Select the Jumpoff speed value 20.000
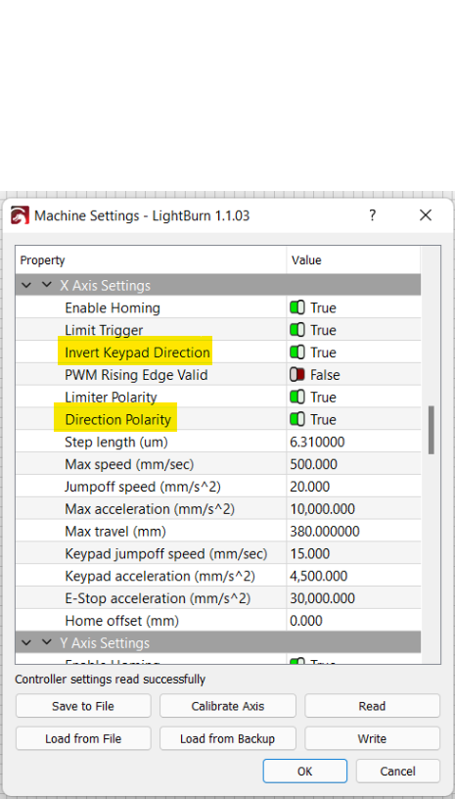The height and width of the screenshot is (799, 455). (310, 487)
